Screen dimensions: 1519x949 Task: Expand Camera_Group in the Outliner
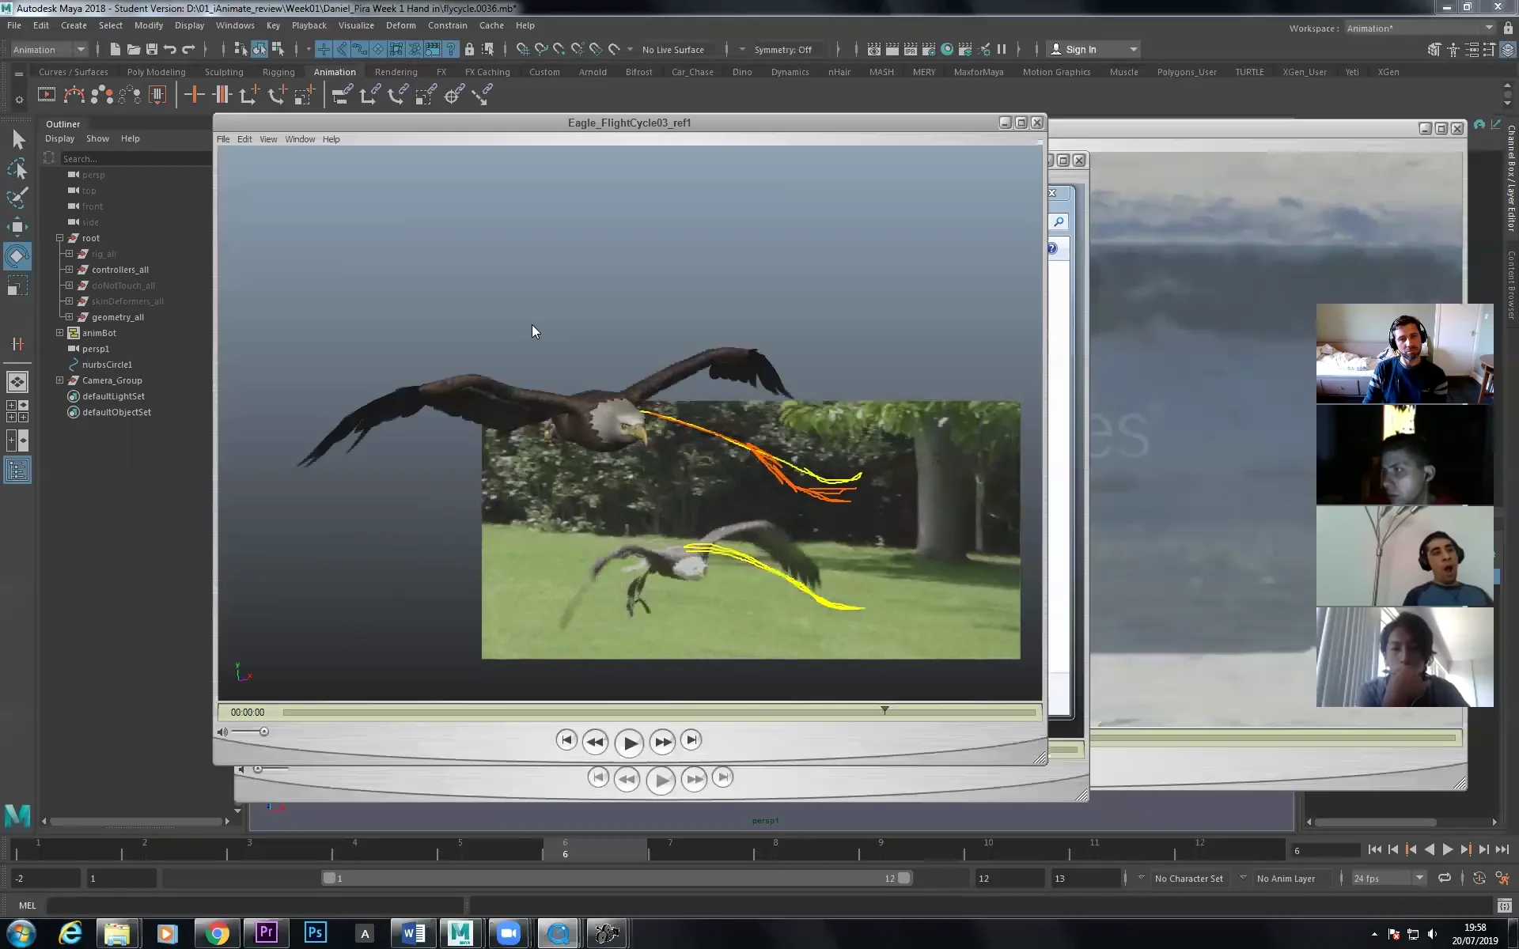(59, 380)
